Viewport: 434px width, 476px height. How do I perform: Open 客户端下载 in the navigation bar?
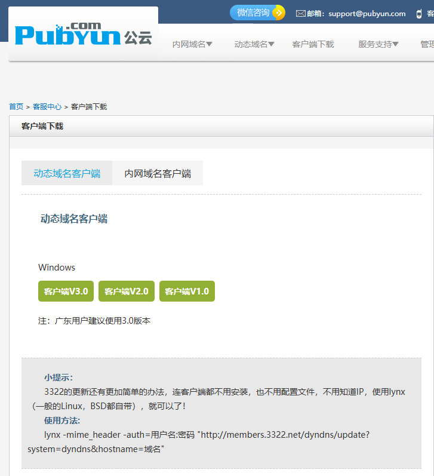[x=313, y=44]
